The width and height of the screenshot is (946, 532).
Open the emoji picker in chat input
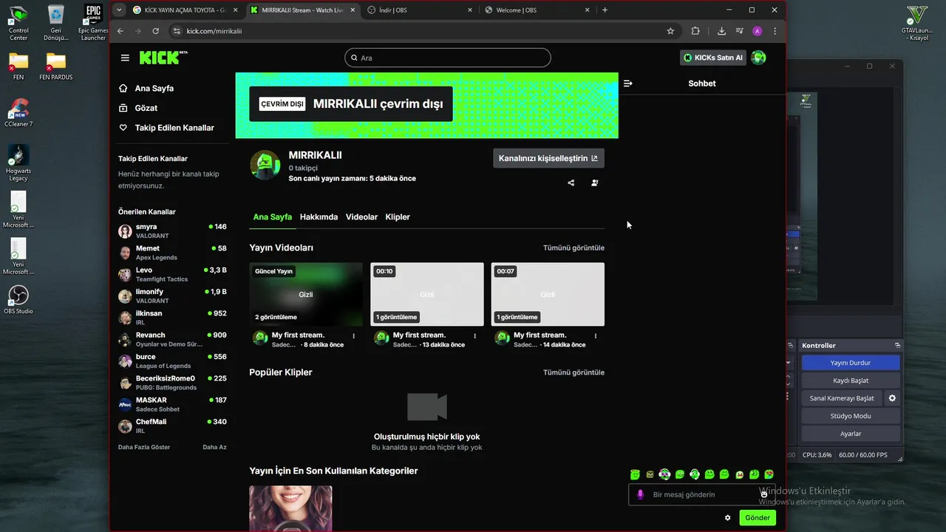[764, 494]
